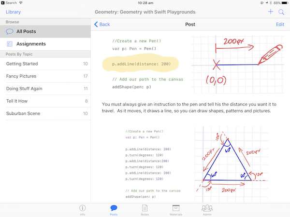Tap the plus icon to add content

(x=270, y=12)
